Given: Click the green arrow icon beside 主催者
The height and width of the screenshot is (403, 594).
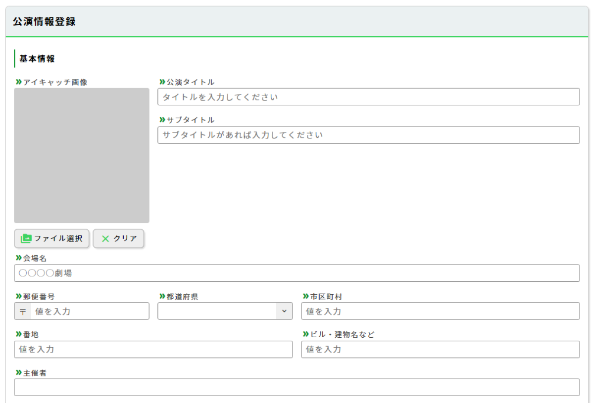Looking at the screenshot, I should pos(18,373).
